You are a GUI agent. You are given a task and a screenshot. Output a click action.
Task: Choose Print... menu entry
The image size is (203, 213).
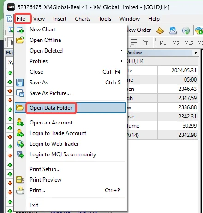coord(70,190)
